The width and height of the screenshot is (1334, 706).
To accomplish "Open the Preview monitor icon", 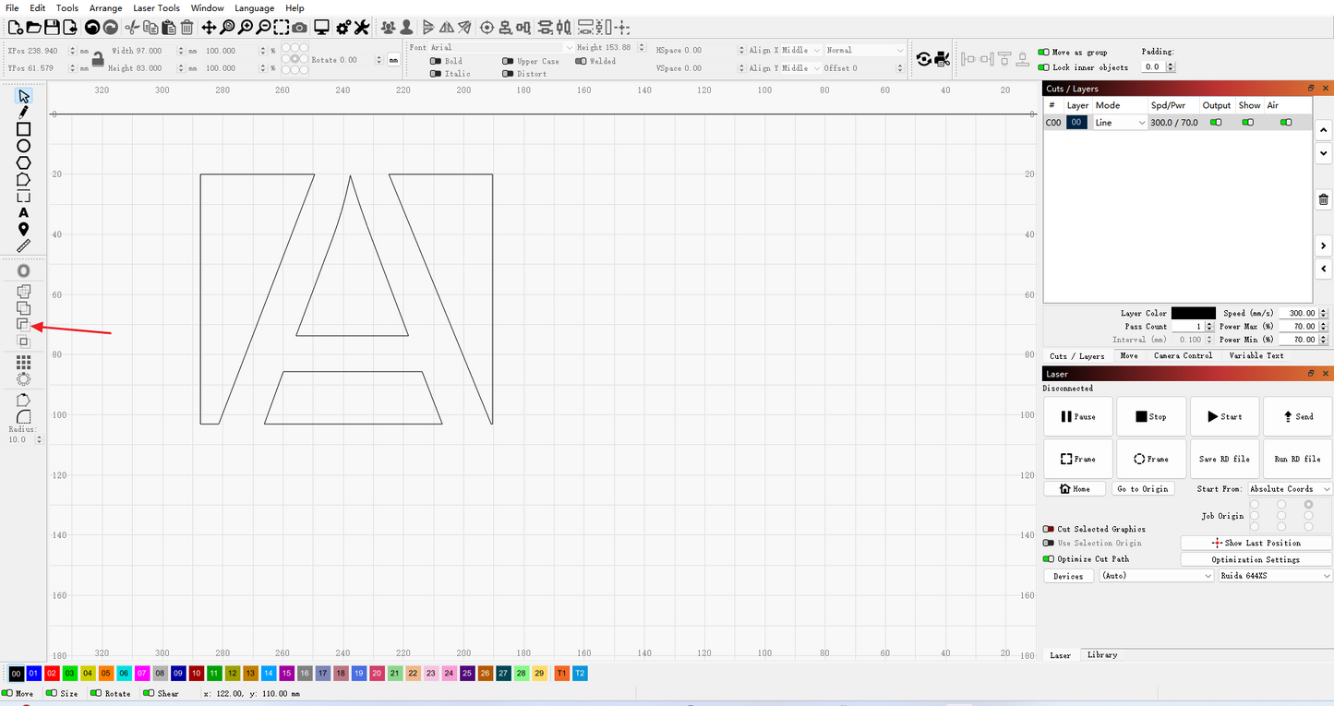I will pyautogui.click(x=321, y=28).
